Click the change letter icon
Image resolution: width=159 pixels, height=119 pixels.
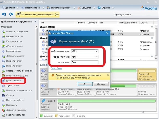(3, 66)
